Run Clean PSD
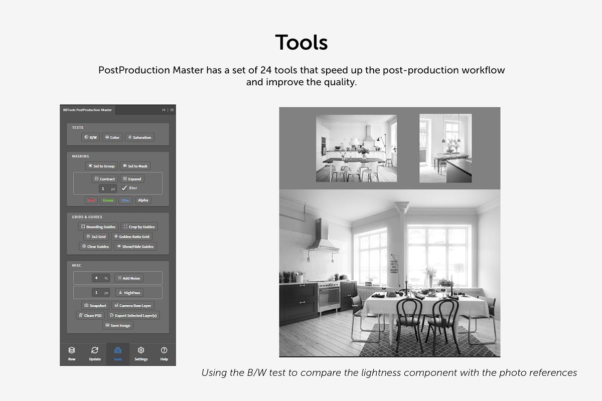 pyautogui.click(x=90, y=315)
